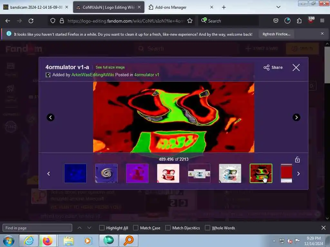Click the page vertical scrollbar thumb
Viewport: 330px width, 247px height.
coord(327,65)
